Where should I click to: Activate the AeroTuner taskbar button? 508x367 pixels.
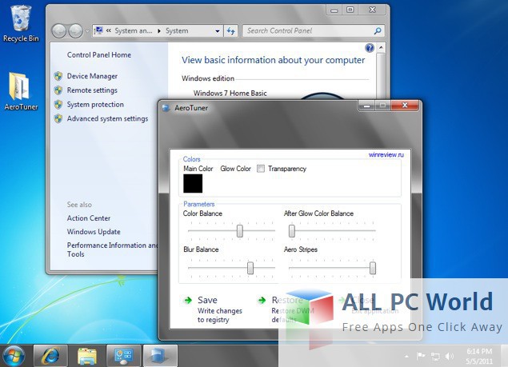pos(160,356)
